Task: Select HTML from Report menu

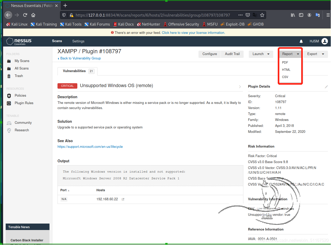Action: (286, 70)
